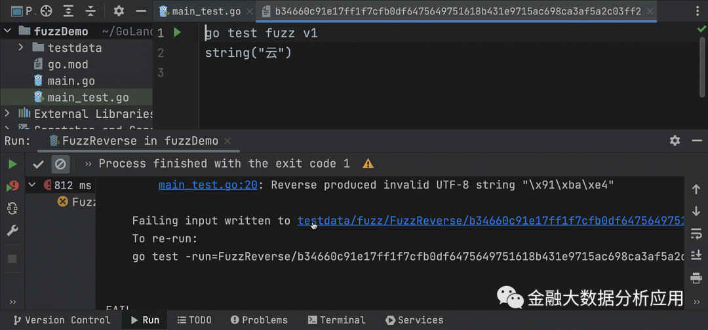Expand External Libraries node
708x330 pixels.
(8, 114)
